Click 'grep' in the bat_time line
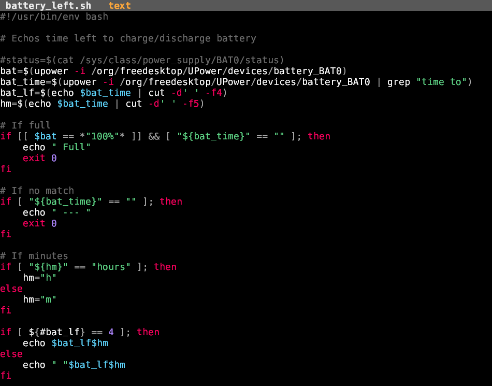The image size is (492, 386). click(x=399, y=82)
